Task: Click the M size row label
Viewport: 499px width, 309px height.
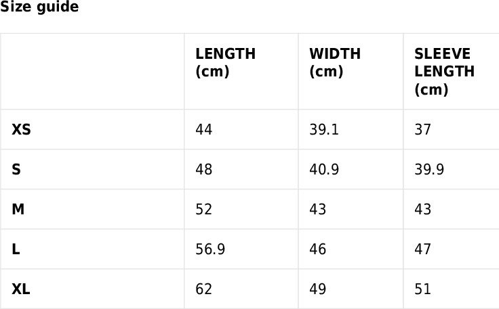Action: (x=18, y=210)
